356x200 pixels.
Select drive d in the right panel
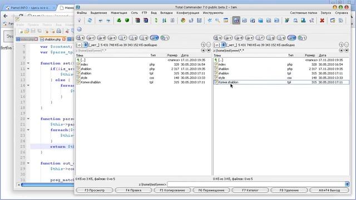click(239, 38)
